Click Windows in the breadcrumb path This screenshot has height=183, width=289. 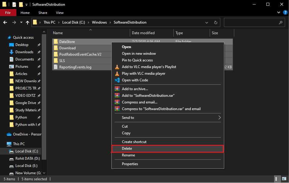coord(99,22)
